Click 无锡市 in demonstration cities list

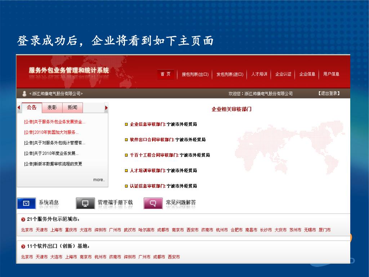tap(310, 230)
